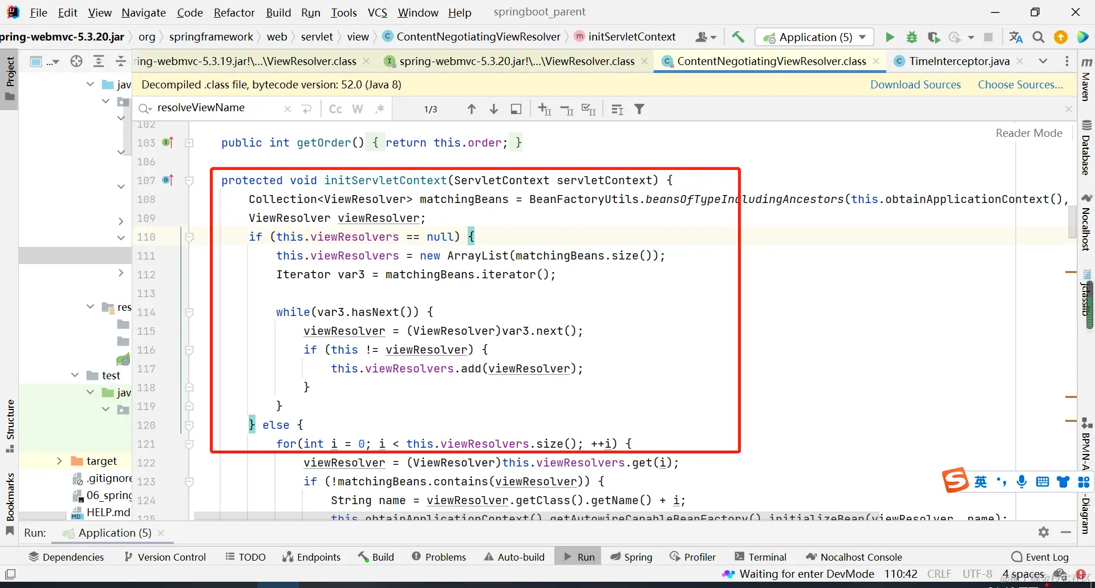Hide the Run tool window
1095x588 pixels.
tap(1066, 532)
